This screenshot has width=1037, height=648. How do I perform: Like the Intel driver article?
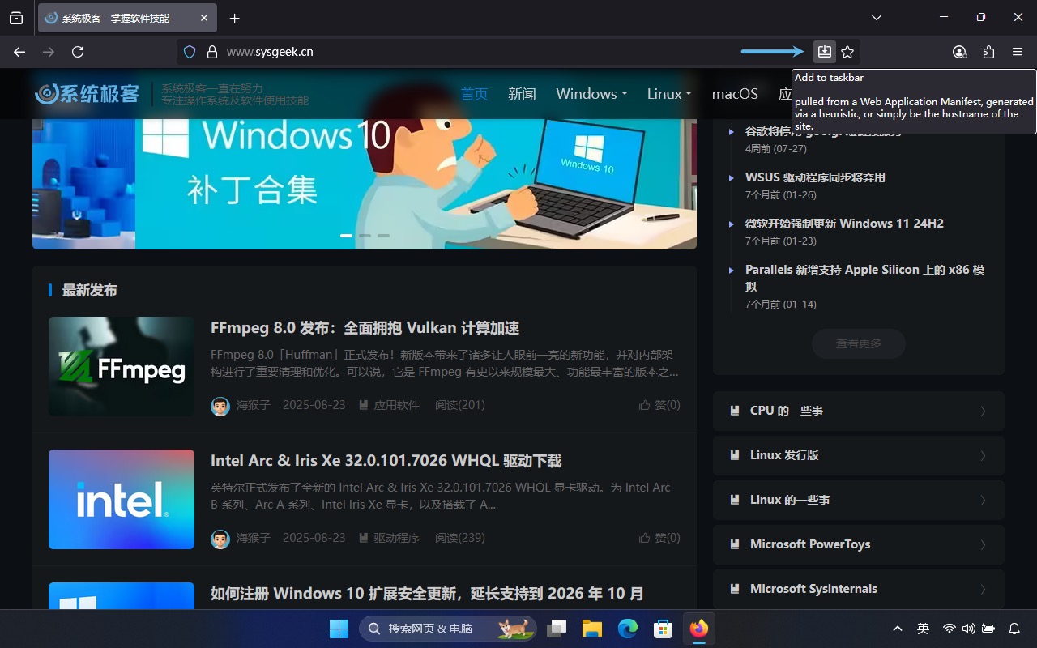coord(659,537)
